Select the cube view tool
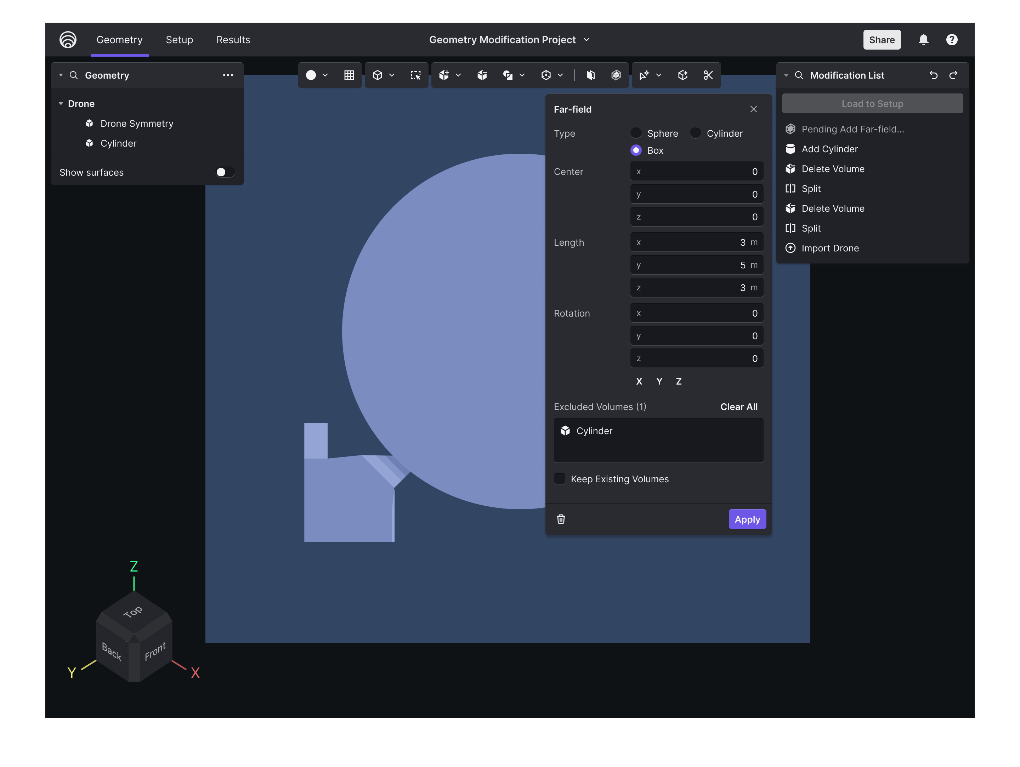This screenshot has width=1020, height=767. [377, 75]
